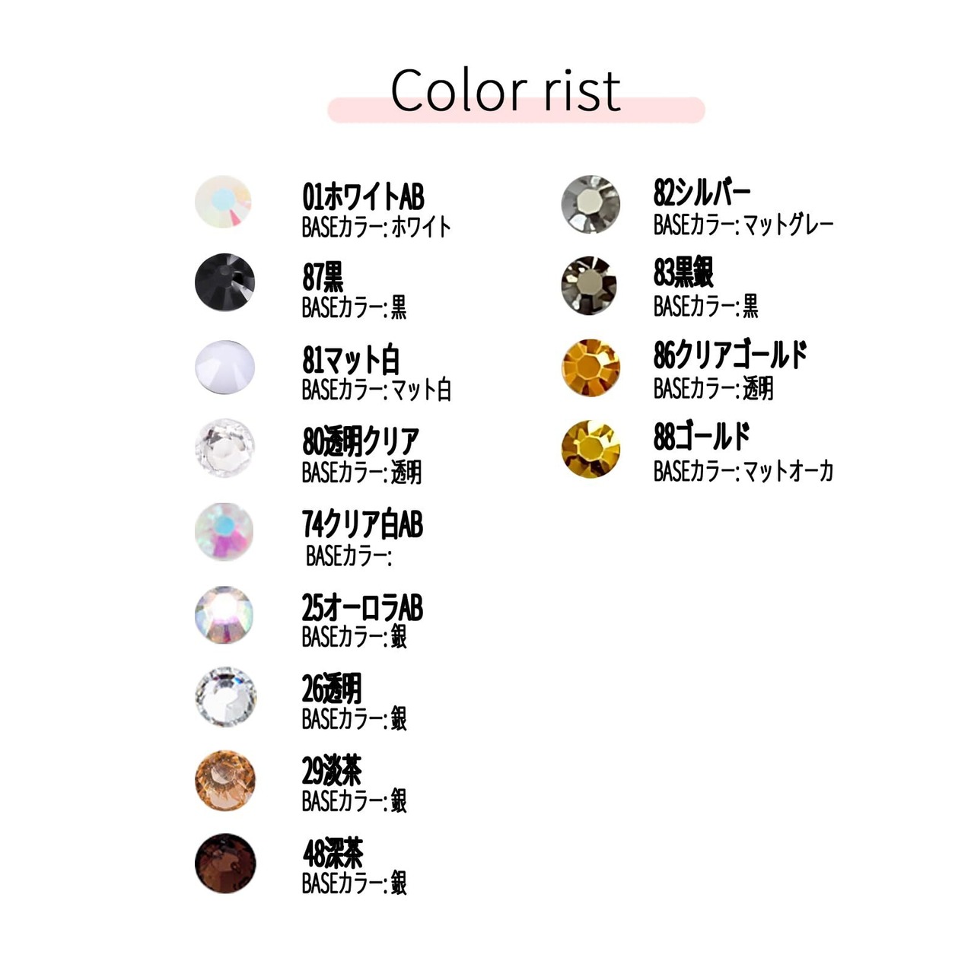Choose the 80 transparent clear rhinestone
Image resolution: width=974 pixels, height=974 pixels.
pos(224,448)
